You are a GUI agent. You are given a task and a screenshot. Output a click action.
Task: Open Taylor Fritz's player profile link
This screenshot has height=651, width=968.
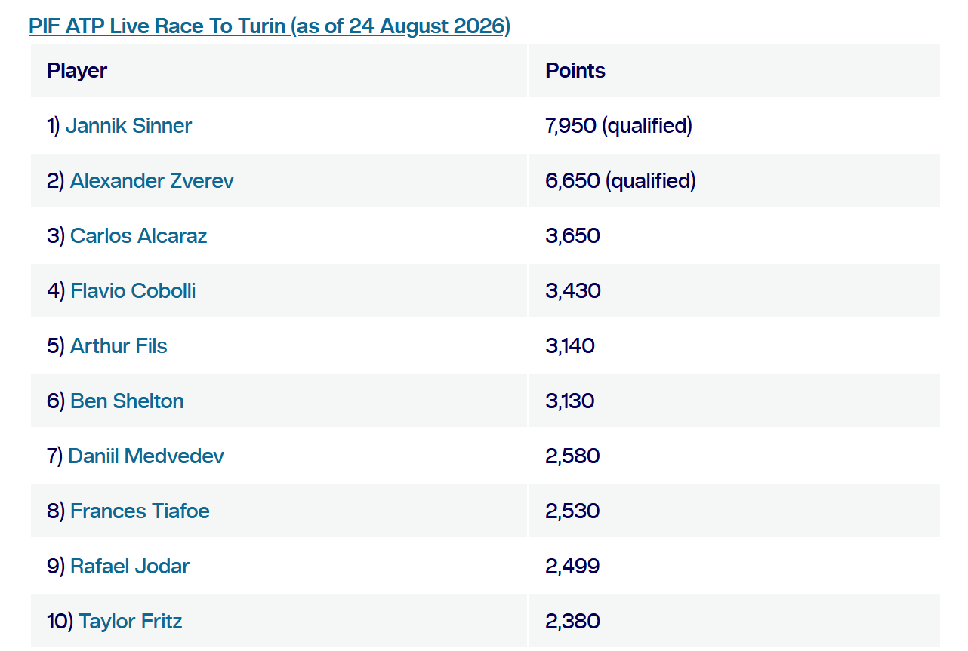131,621
